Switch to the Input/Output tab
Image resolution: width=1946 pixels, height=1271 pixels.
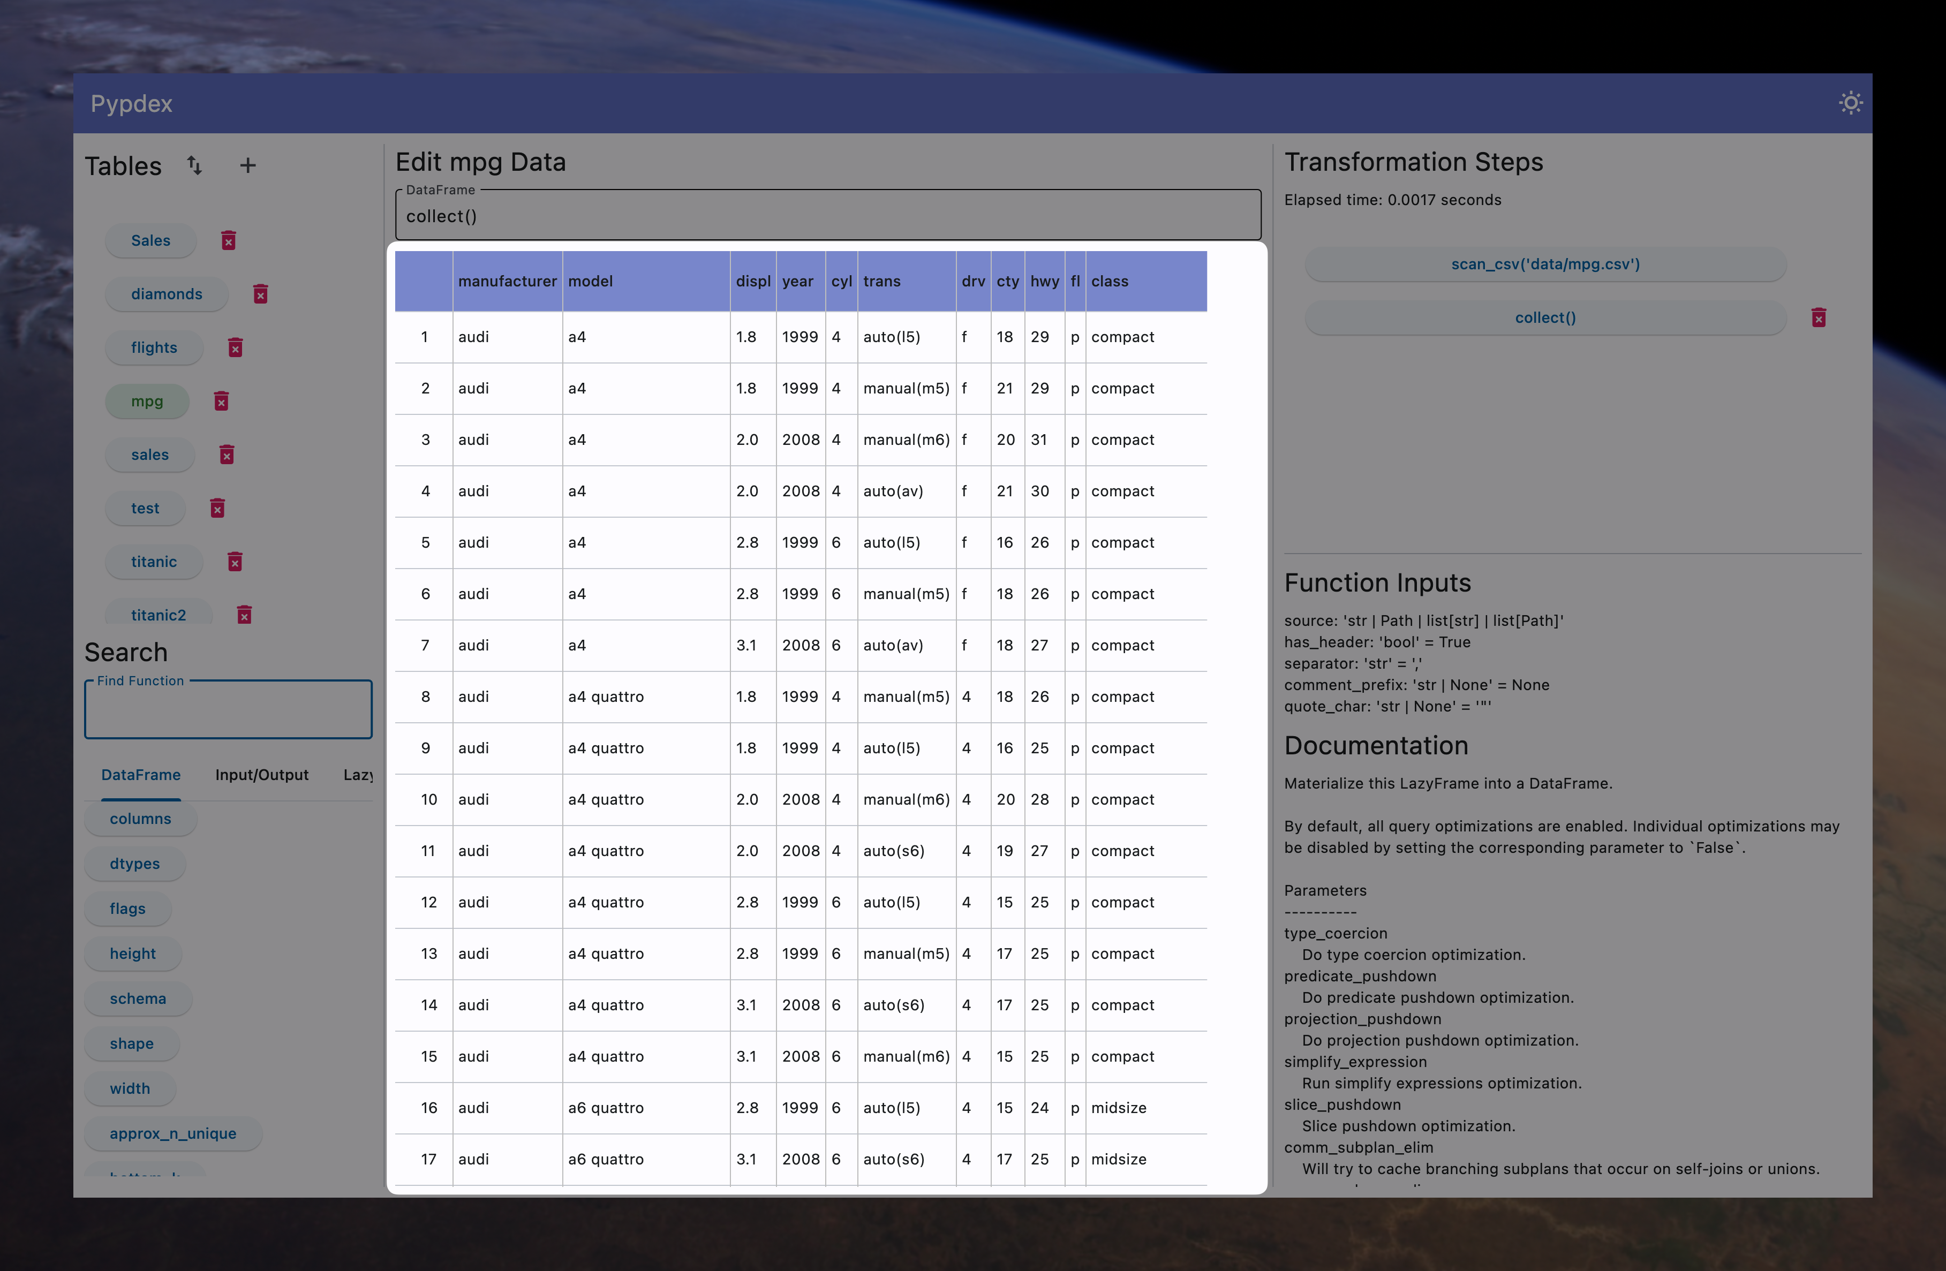pyautogui.click(x=262, y=775)
